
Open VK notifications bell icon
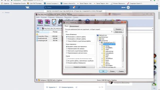[74, 7]
